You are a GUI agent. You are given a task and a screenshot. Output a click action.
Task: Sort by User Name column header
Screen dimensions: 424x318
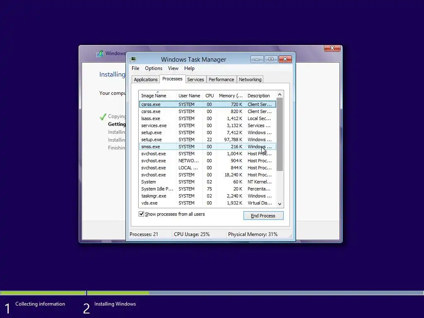(x=189, y=96)
